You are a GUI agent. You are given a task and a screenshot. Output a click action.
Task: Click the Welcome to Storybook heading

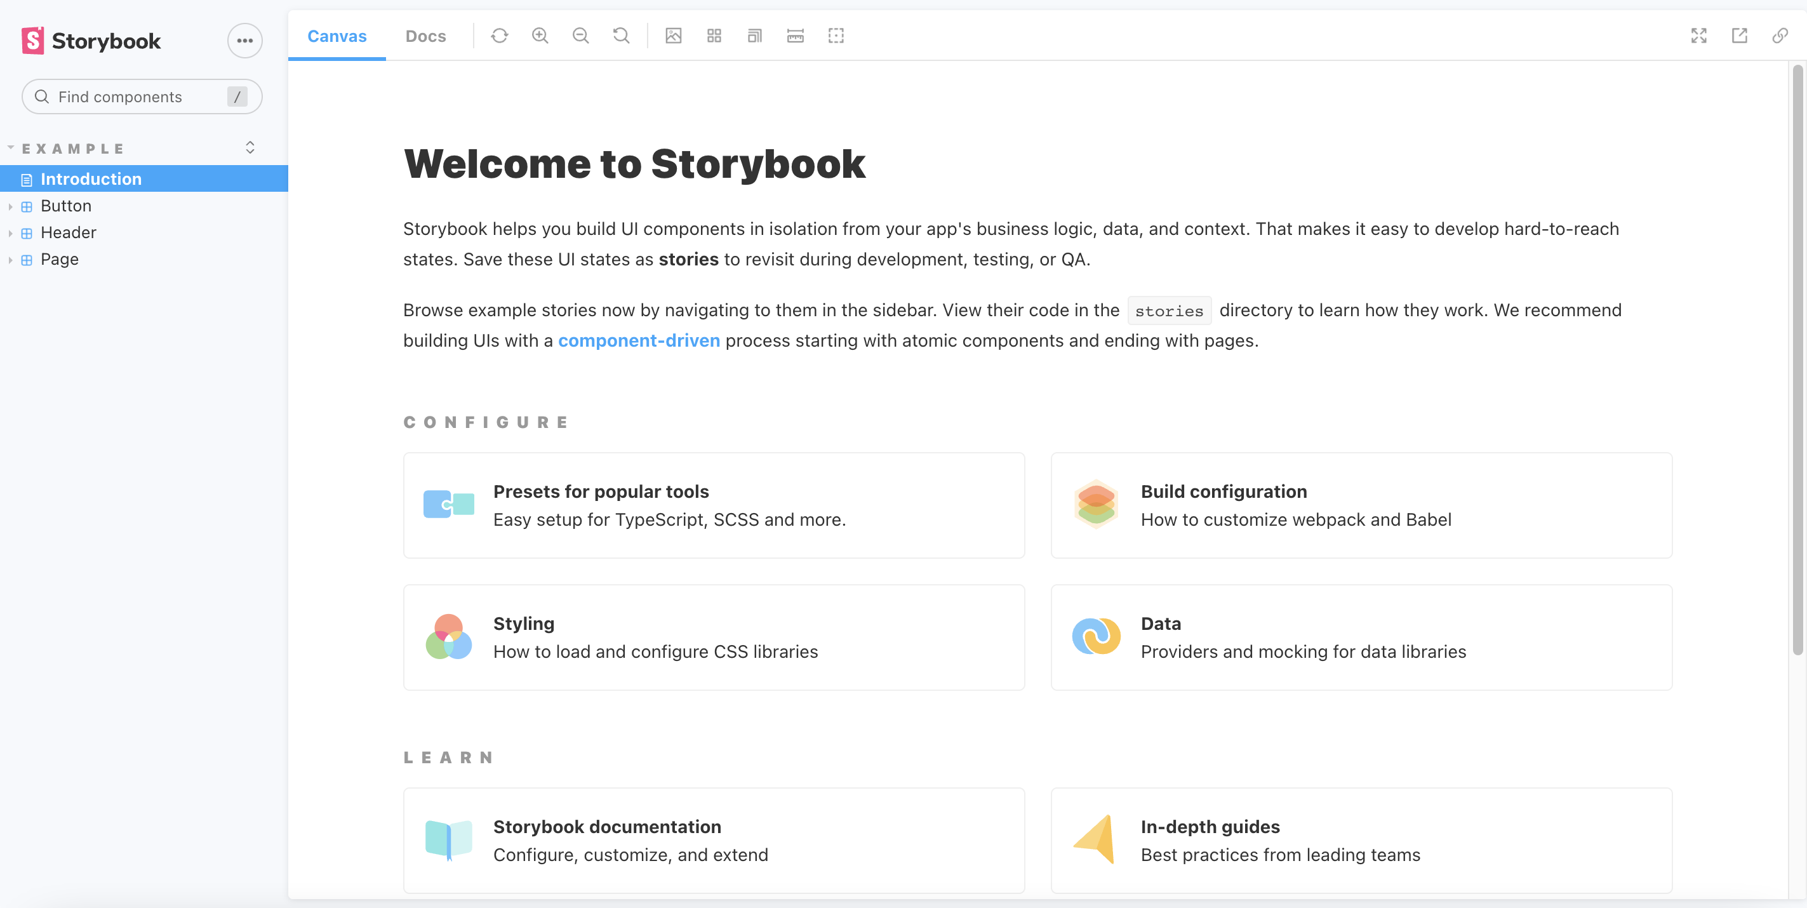tap(634, 163)
